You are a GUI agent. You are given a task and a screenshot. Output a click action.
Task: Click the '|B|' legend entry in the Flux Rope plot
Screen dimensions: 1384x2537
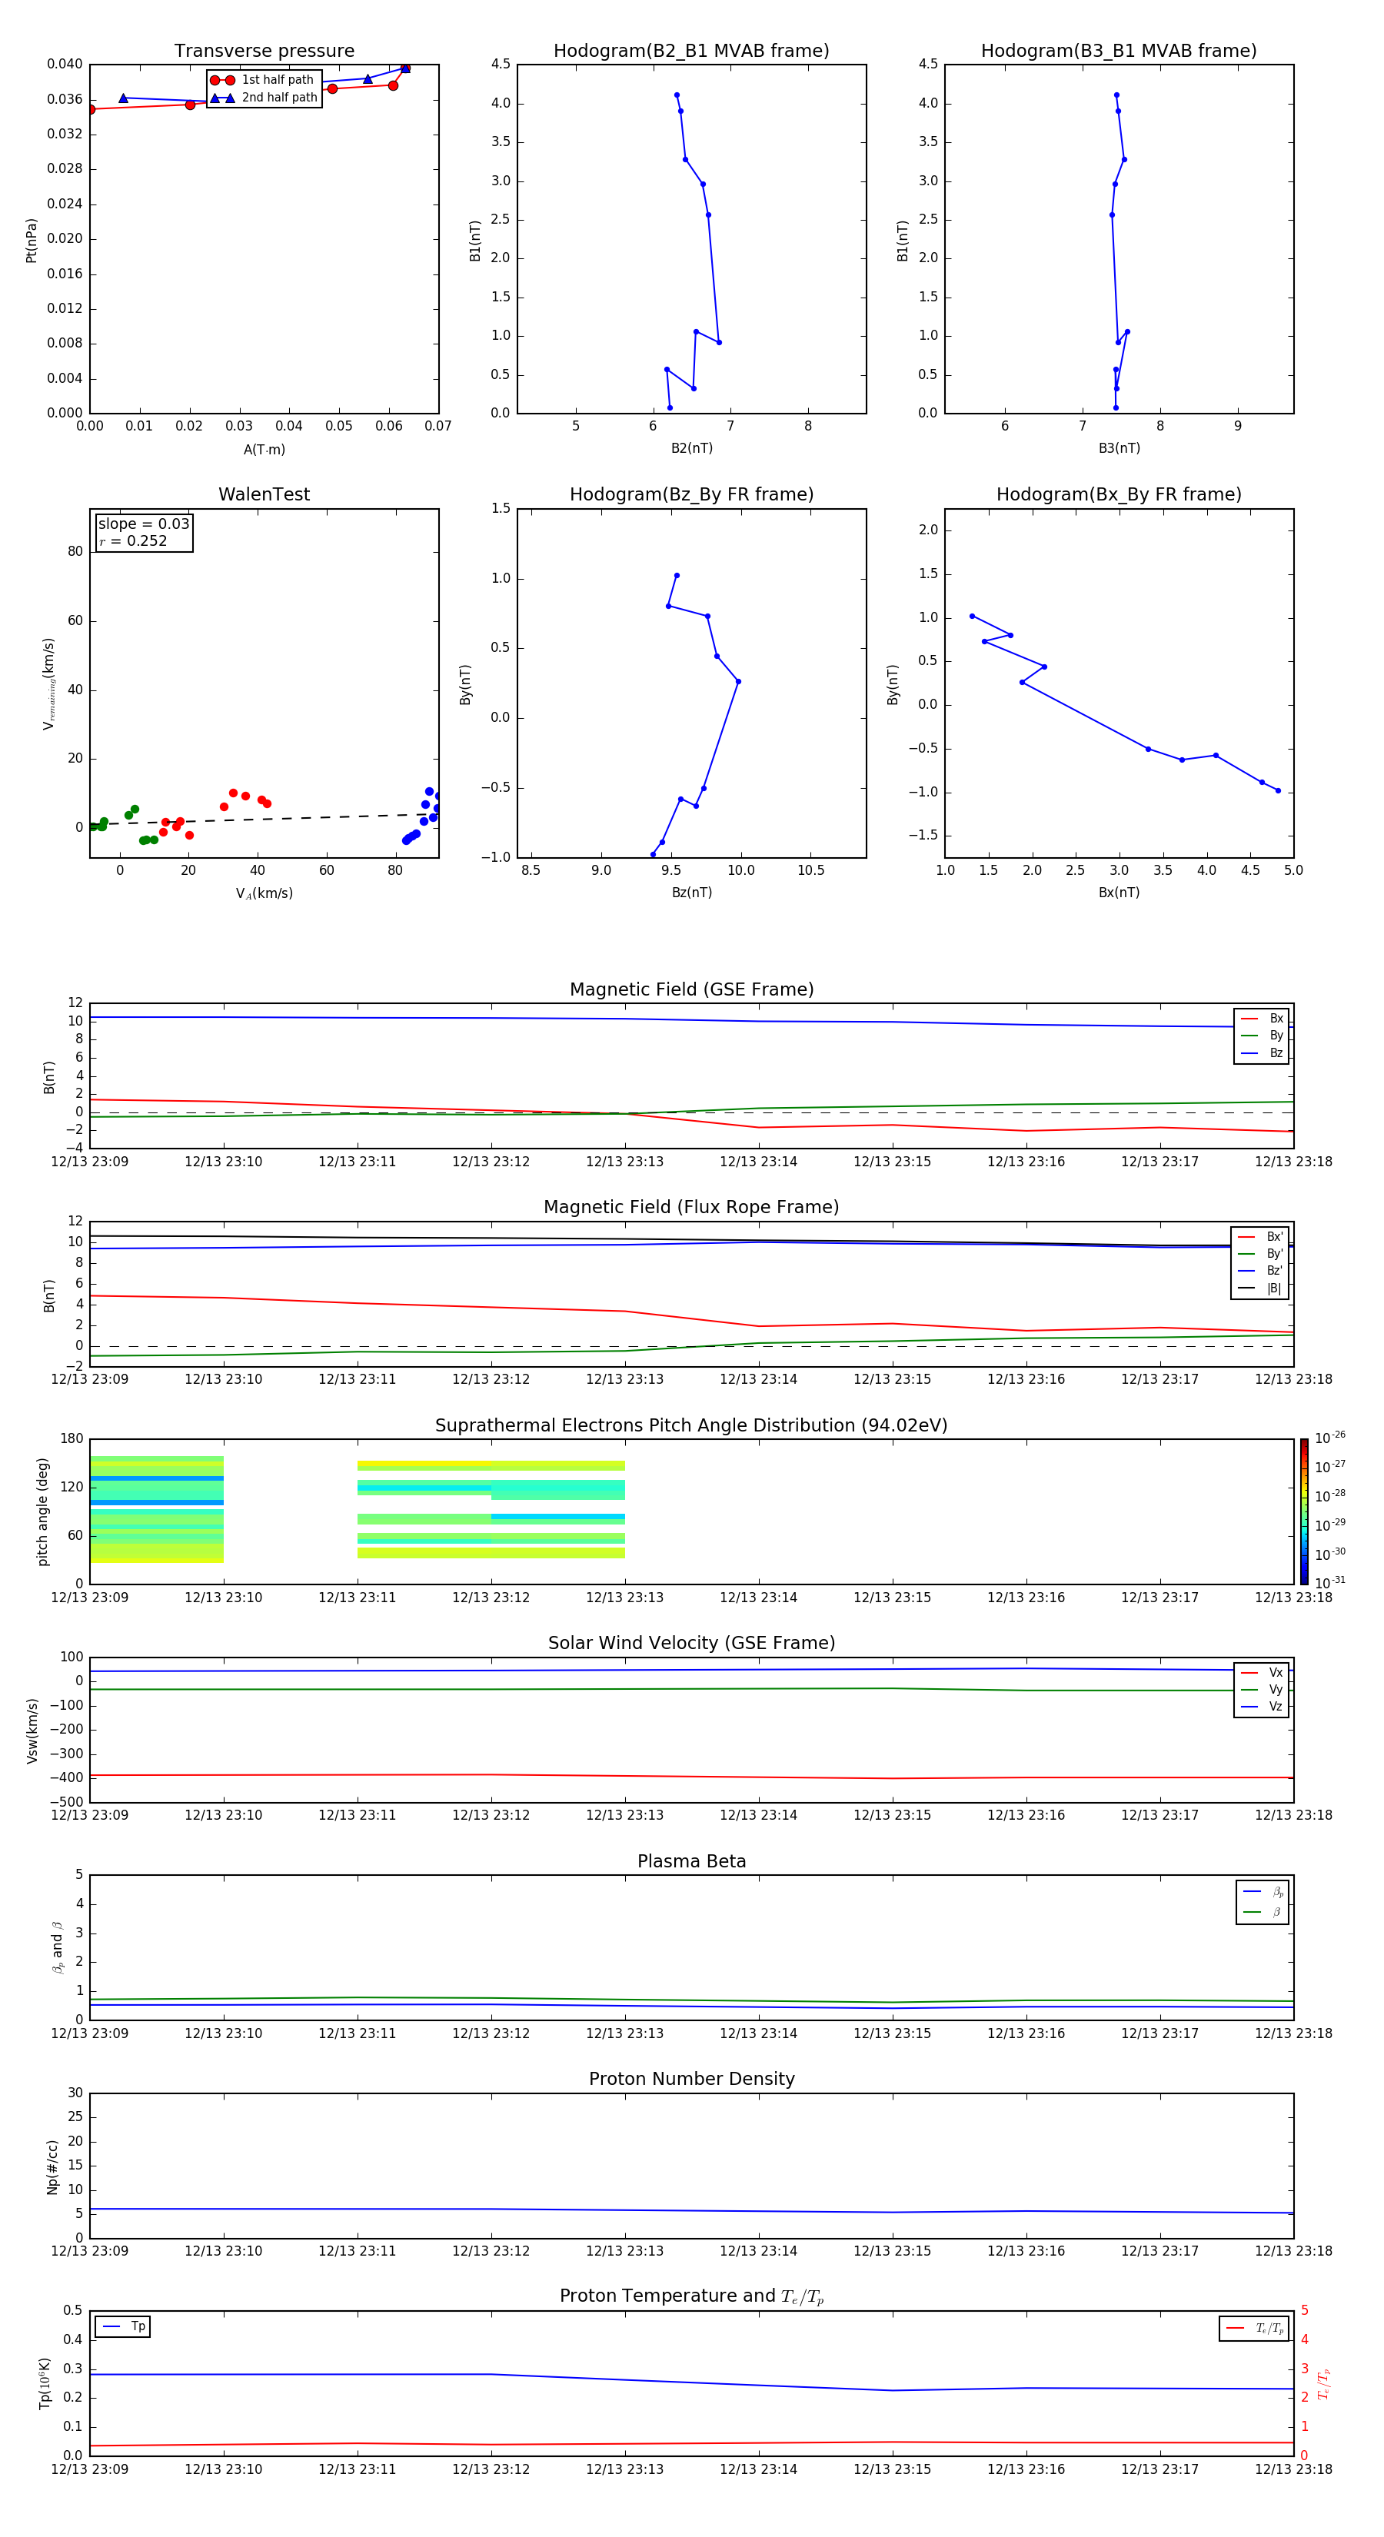coord(1260,1288)
